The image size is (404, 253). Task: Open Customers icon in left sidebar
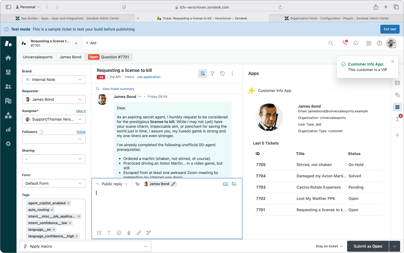[8, 86]
